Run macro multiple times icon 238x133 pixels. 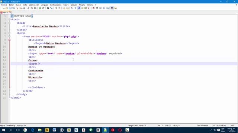[104, 8]
